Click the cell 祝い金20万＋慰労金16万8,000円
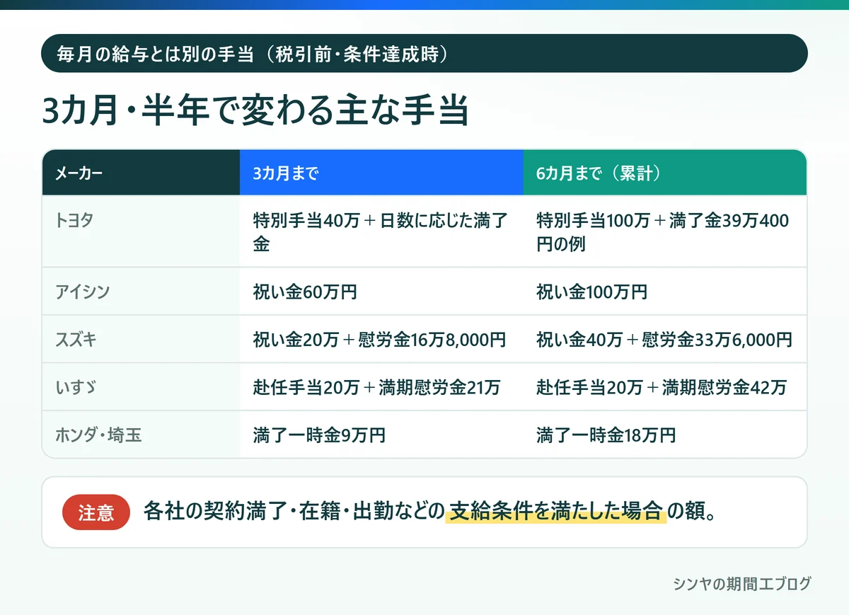 (x=381, y=339)
